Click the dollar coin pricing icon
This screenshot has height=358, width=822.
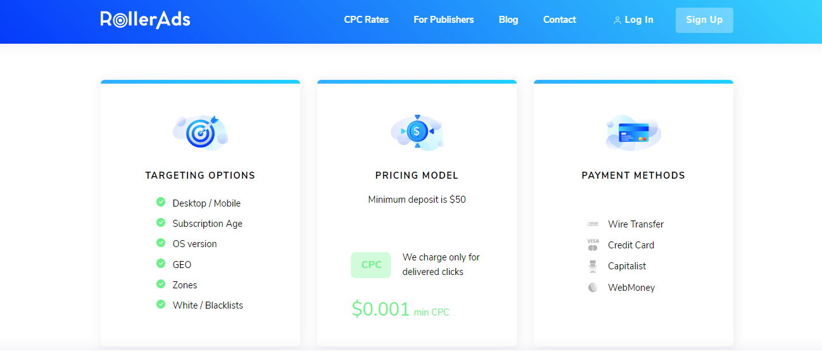[417, 131]
